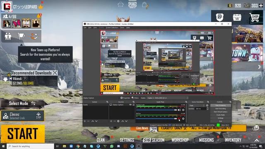Toggle the Select Mode swap arrows
This screenshot has height=149, width=265.
[x=33, y=103]
